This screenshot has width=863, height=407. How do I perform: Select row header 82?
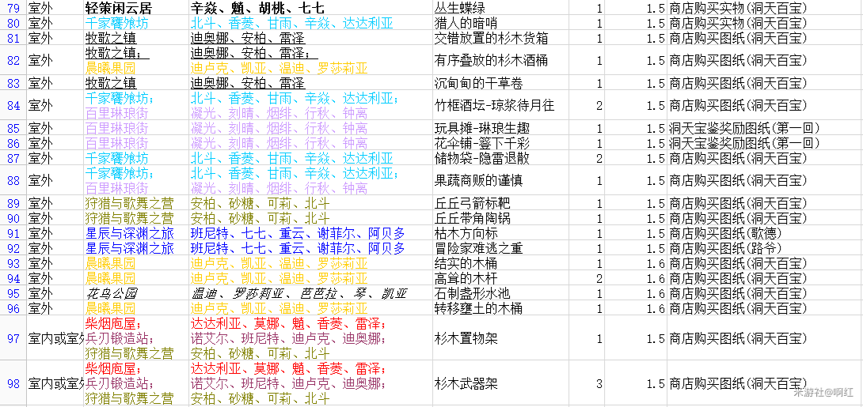point(13,60)
